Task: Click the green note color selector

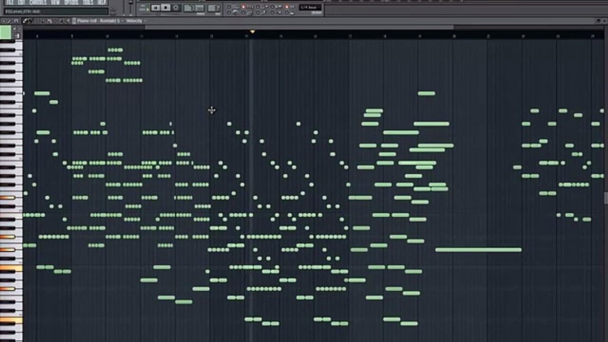Action: pyautogui.click(x=6, y=32)
